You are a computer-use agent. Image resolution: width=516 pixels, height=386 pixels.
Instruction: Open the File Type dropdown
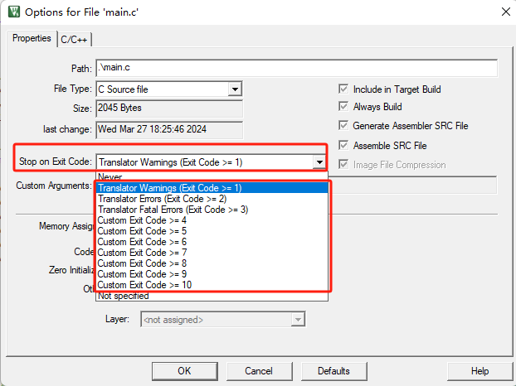(235, 89)
